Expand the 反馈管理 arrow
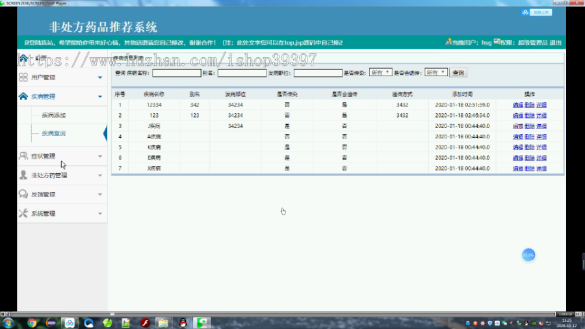 (x=100, y=194)
